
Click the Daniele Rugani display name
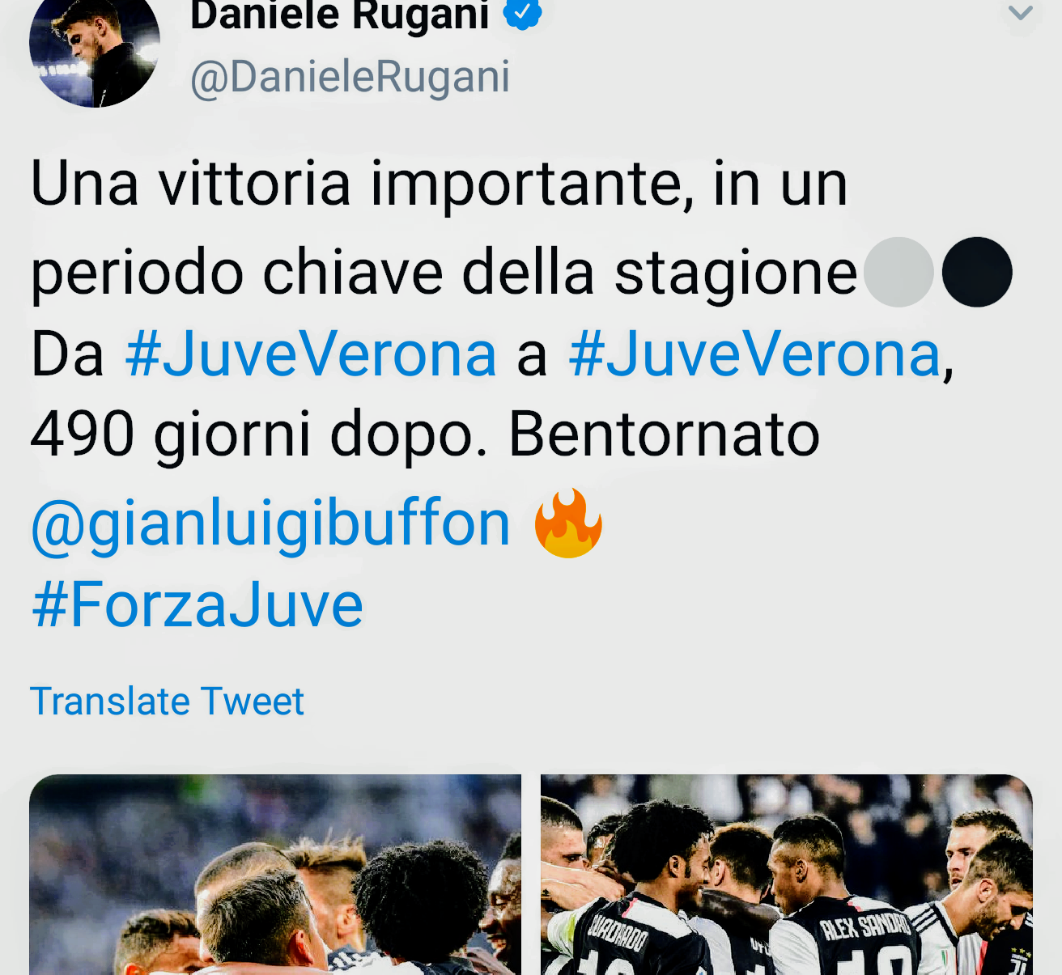tap(340, 15)
